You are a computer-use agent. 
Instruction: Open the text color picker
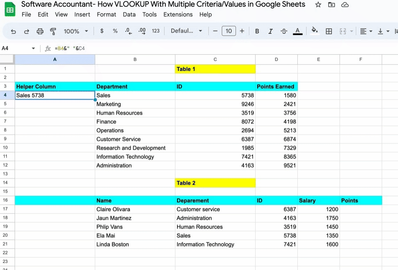(297, 31)
